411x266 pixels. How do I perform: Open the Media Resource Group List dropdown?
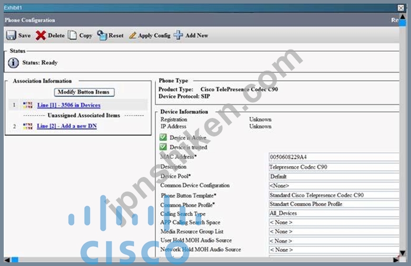pos(334,232)
